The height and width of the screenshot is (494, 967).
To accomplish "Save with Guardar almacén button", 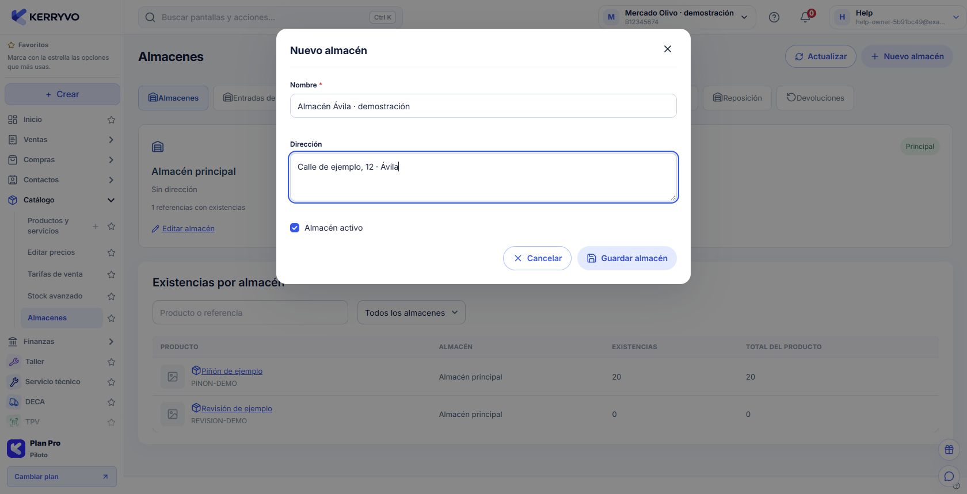I will [627, 258].
